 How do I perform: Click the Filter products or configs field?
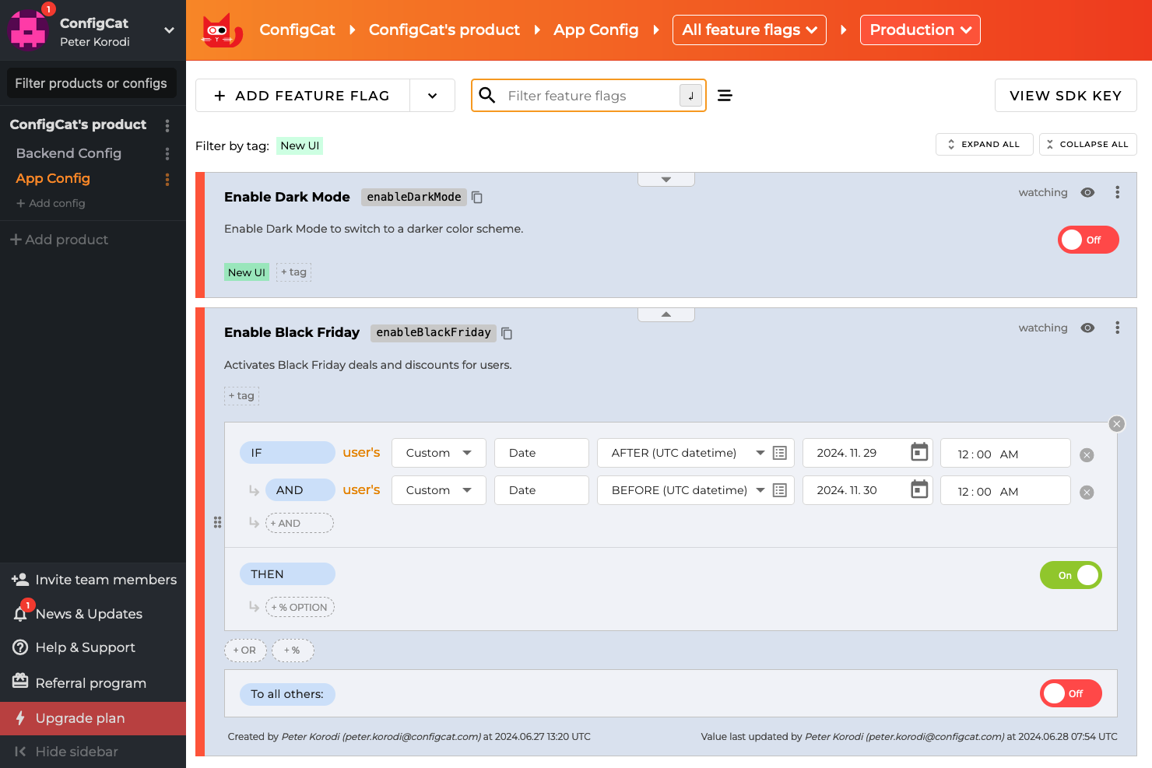click(91, 83)
